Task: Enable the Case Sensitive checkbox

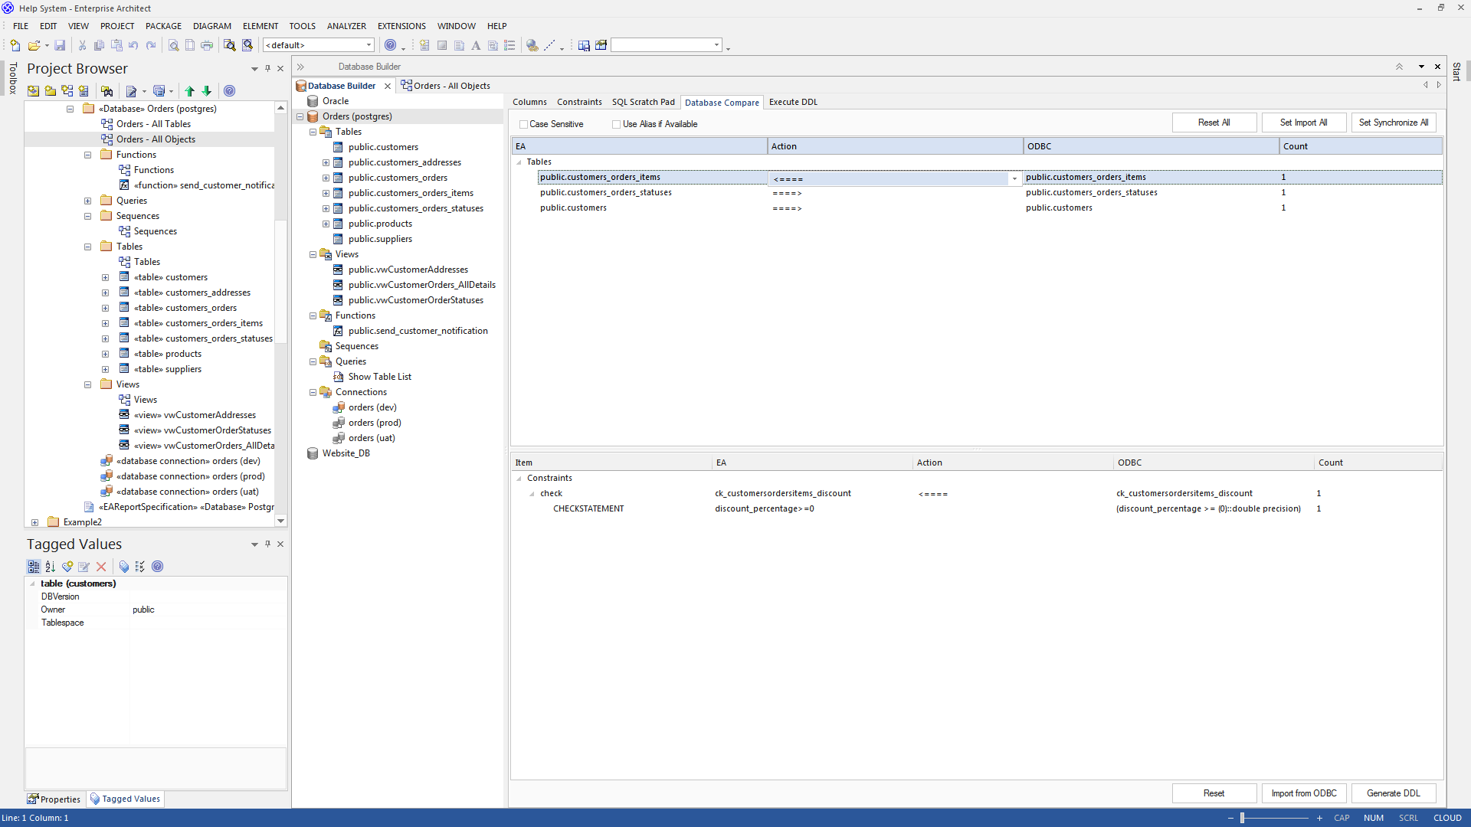Action: click(x=524, y=124)
